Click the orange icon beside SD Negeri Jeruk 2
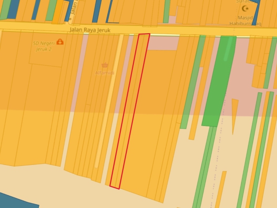Viewport: 277px width, 208px height. [x=60, y=42]
